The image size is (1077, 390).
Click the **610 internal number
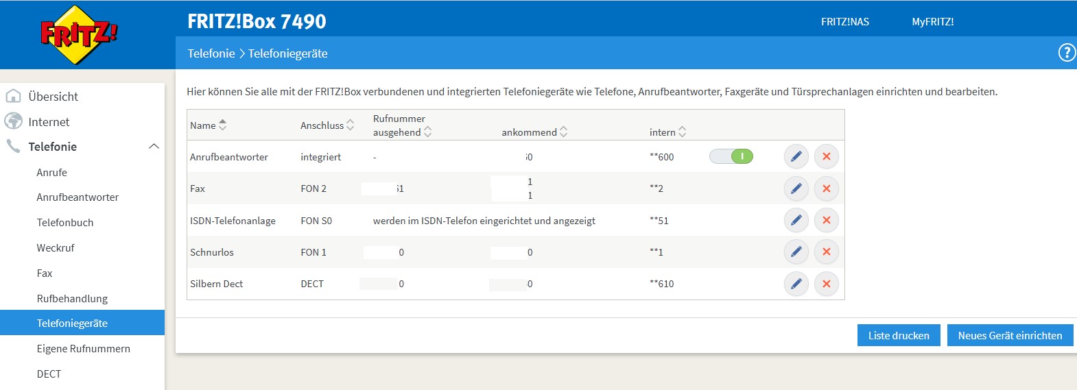tap(661, 284)
